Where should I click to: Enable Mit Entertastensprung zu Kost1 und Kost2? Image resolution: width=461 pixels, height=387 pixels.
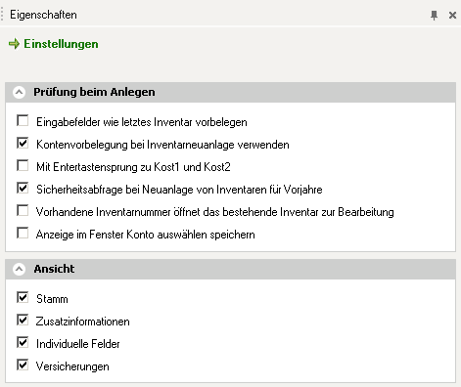23,165
